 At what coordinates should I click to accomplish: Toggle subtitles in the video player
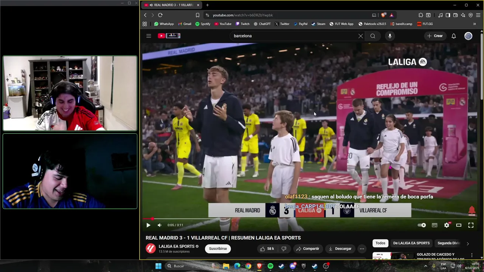pyautogui.click(x=434, y=225)
